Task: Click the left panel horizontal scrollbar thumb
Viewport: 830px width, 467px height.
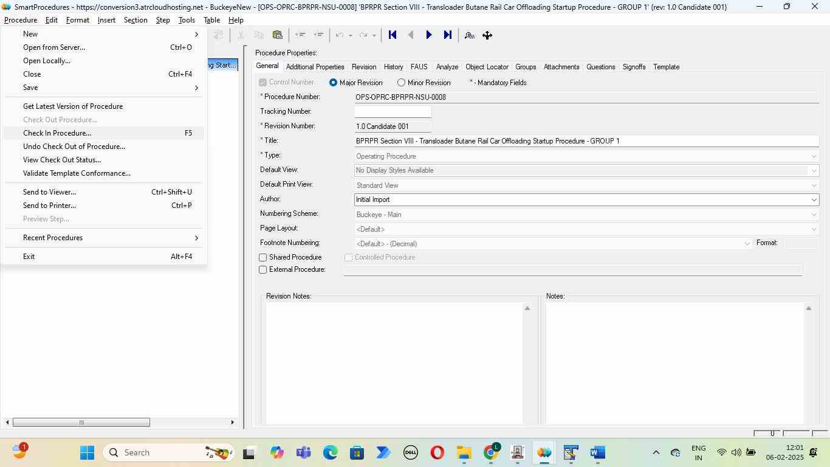Action: (x=81, y=423)
